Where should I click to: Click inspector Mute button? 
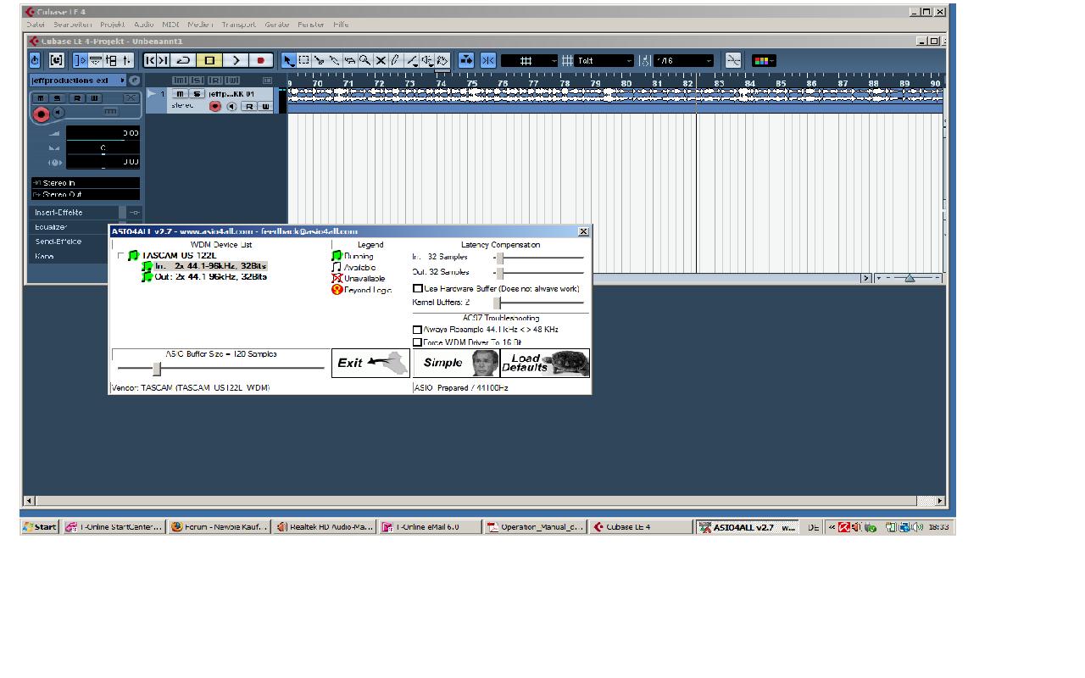[x=40, y=98]
